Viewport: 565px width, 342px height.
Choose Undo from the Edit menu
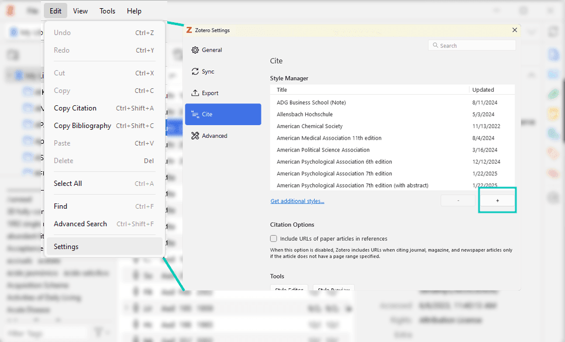point(105,33)
